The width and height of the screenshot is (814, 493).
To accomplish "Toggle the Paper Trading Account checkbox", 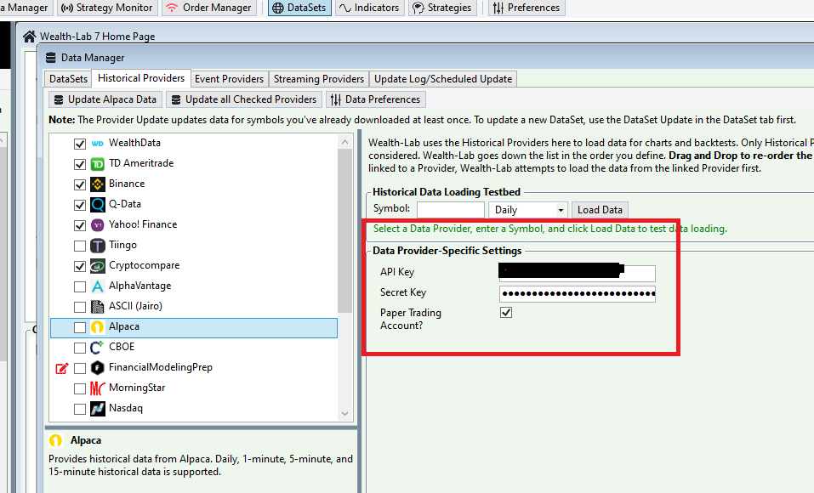I will pos(506,313).
